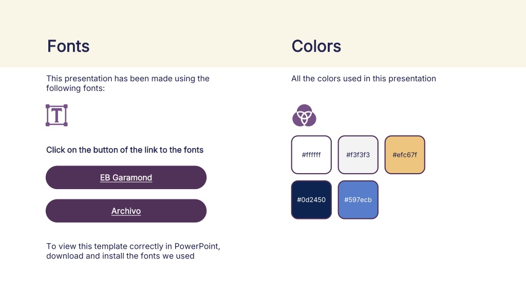Click the 'download and install the fonts' line
The width and height of the screenshot is (526, 296).
pyautogui.click(x=120, y=256)
